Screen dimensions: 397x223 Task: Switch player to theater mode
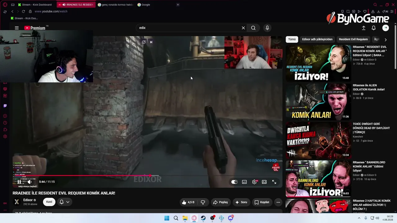pos(264,182)
